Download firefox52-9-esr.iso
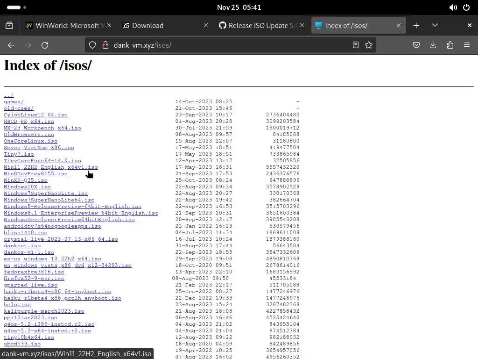 [x=34, y=279]
